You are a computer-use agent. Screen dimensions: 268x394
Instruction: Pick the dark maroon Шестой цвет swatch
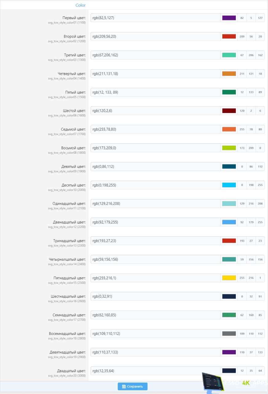pyautogui.click(x=229, y=111)
